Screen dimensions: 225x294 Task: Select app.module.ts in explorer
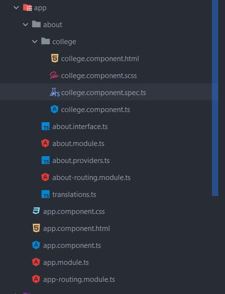point(66,262)
